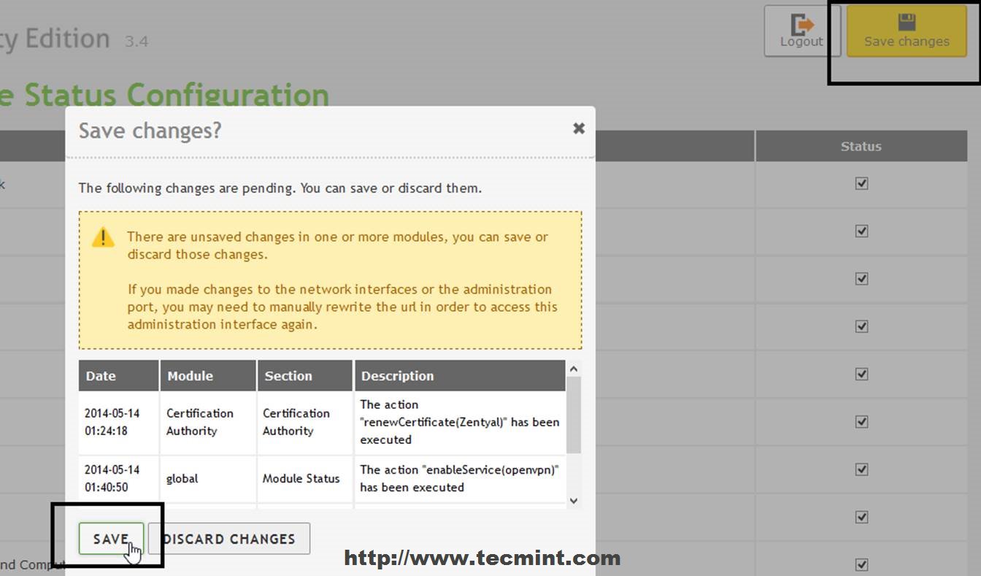
Task: Click the Date column header
Action: coord(119,376)
